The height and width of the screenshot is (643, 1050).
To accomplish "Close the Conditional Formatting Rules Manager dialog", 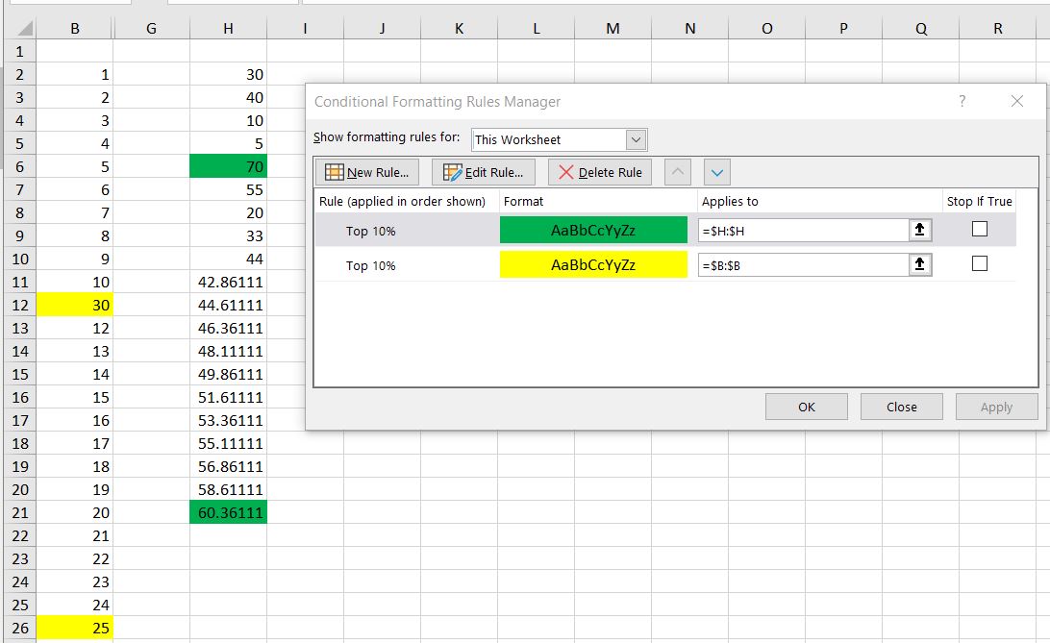I will (1017, 101).
